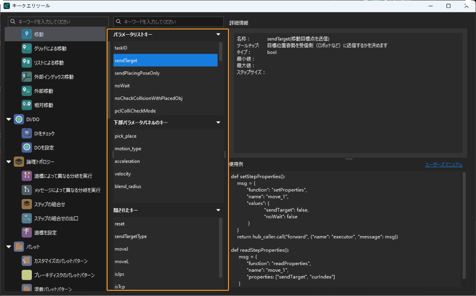Select the リストによる移動 icon
Image resolution: width=476 pixels, height=296 pixels.
(x=27, y=63)
